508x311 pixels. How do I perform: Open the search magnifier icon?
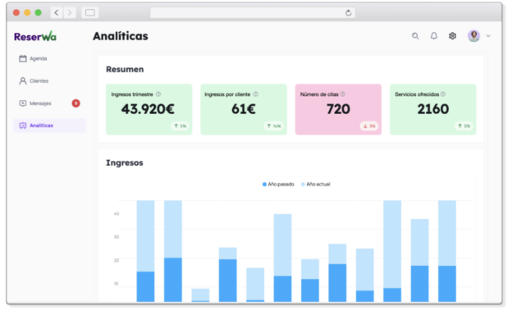click(415, 36)
